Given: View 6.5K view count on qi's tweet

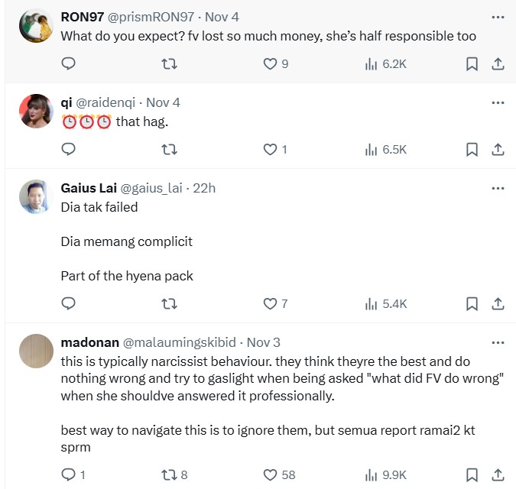Looking at the screenshot, I should [x=385, y=150].
